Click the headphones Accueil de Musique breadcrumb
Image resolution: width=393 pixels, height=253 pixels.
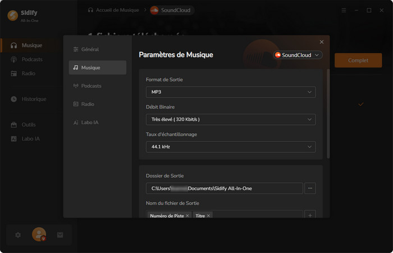pyautogui.click(x=113, y=10)
